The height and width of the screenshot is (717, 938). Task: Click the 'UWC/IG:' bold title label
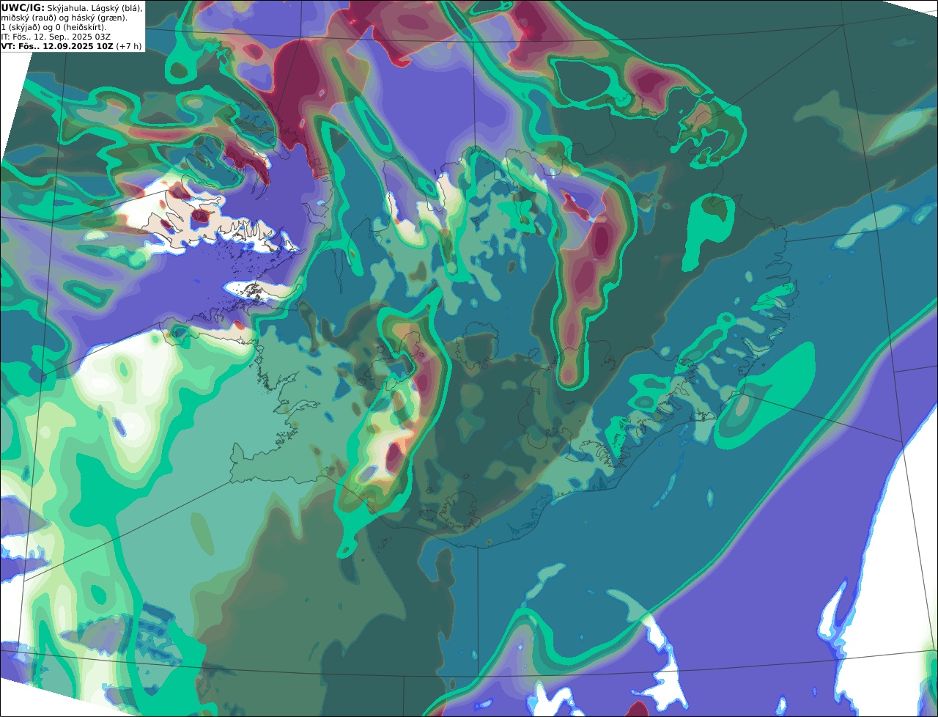point(23,7)
